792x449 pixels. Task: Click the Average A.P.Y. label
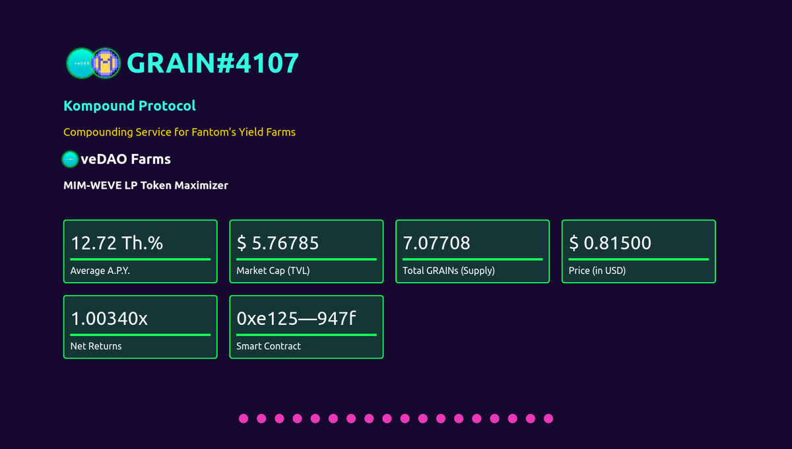pyautogui.click(x=100, y=271)
